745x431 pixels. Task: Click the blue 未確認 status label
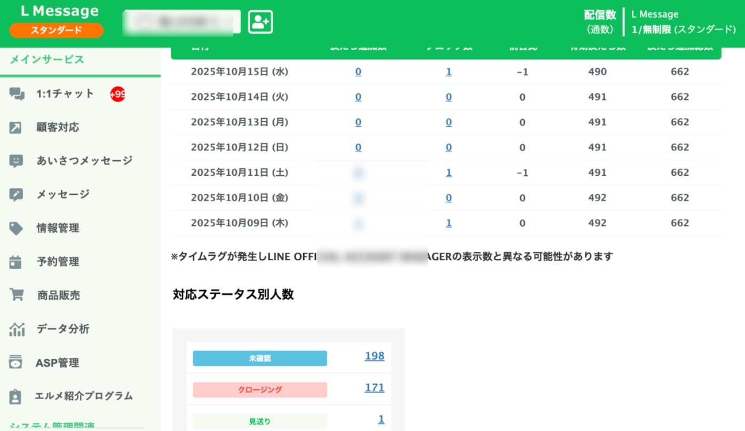pos(260,358)
